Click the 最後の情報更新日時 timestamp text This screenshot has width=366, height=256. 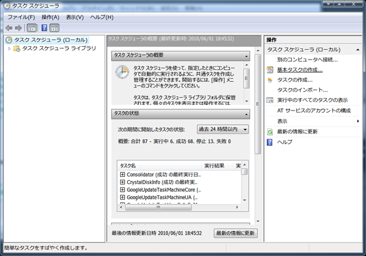[x=157, y=233]
